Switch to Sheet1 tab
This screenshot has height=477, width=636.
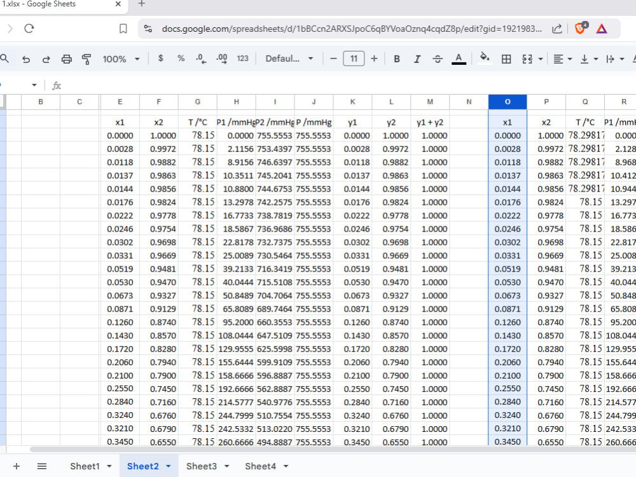tap(85, 466)
